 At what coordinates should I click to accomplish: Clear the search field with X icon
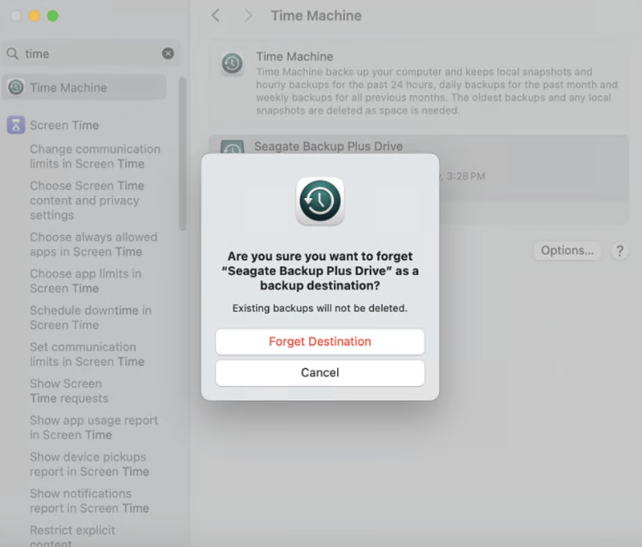168,53
